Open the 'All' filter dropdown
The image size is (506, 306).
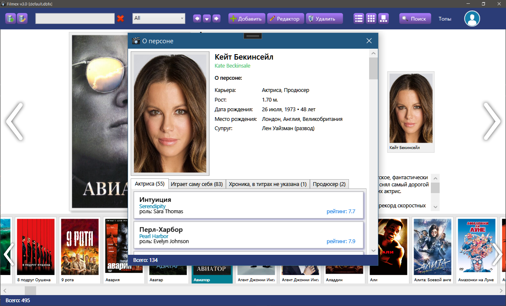[x=159, y=18]
